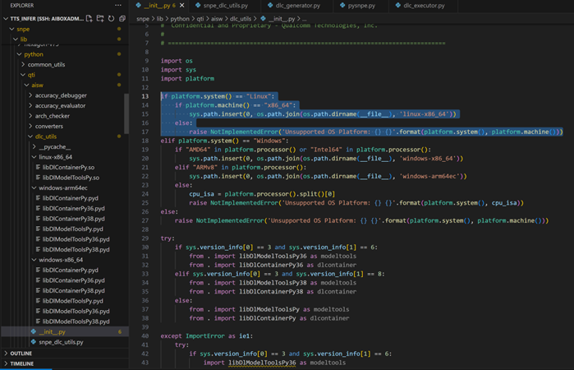Expand the OUTLINE section
Image resolution: width=574 pixels, height=370 pixels.
[x=21, y=354]
